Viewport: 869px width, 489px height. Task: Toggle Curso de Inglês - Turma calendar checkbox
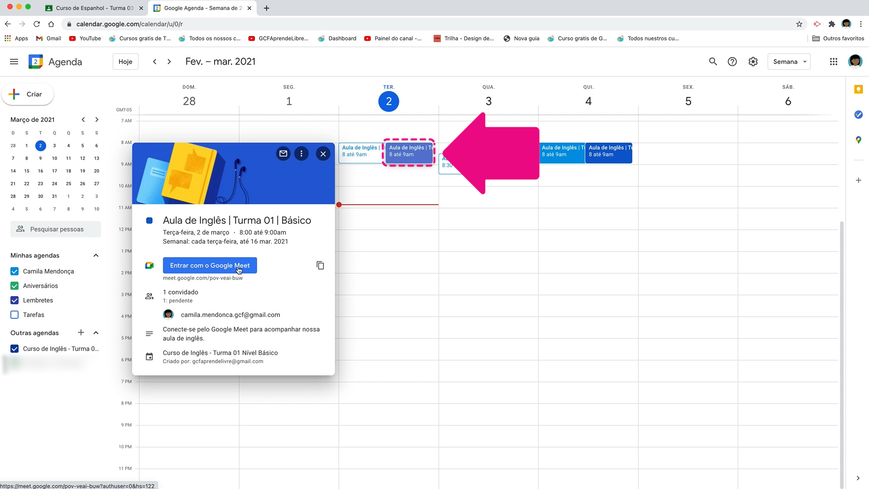pyautogui.click(x=14, y=349)
